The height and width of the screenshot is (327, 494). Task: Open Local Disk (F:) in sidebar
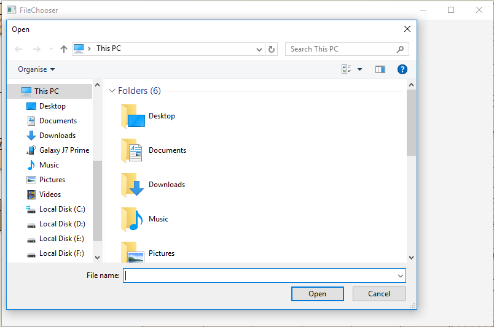(x=55, y=253)
